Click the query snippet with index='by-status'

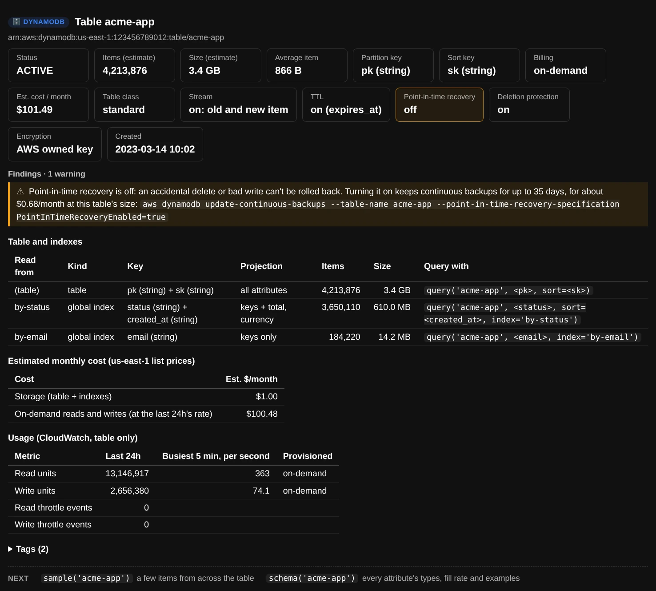[x=505, y=314]
